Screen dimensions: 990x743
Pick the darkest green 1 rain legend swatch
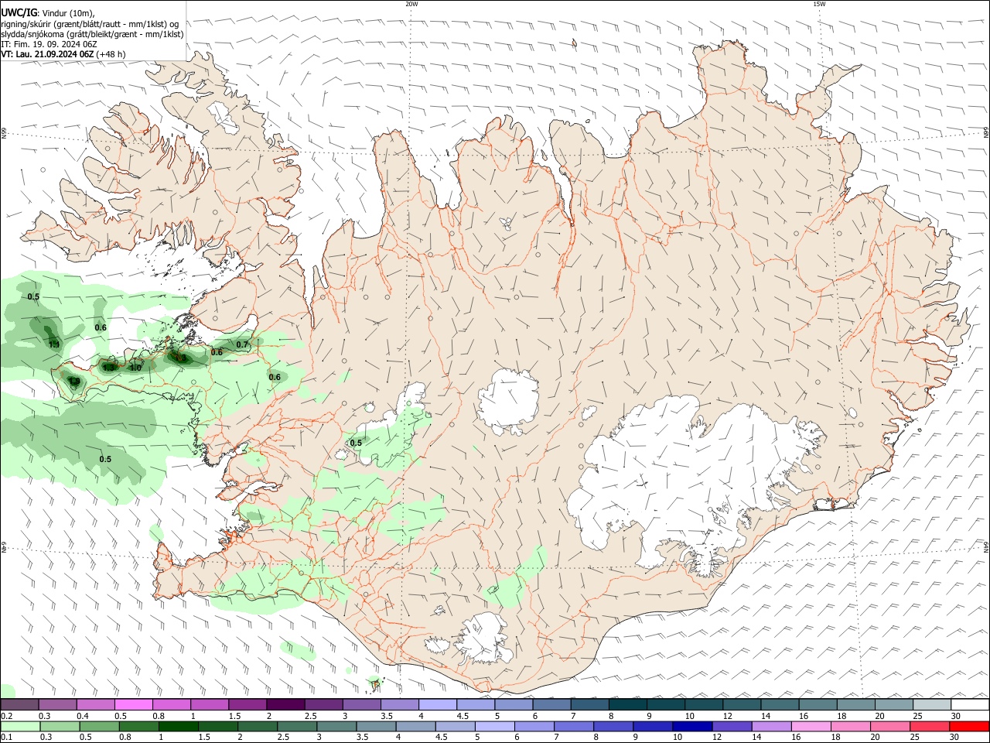point(178,726)
